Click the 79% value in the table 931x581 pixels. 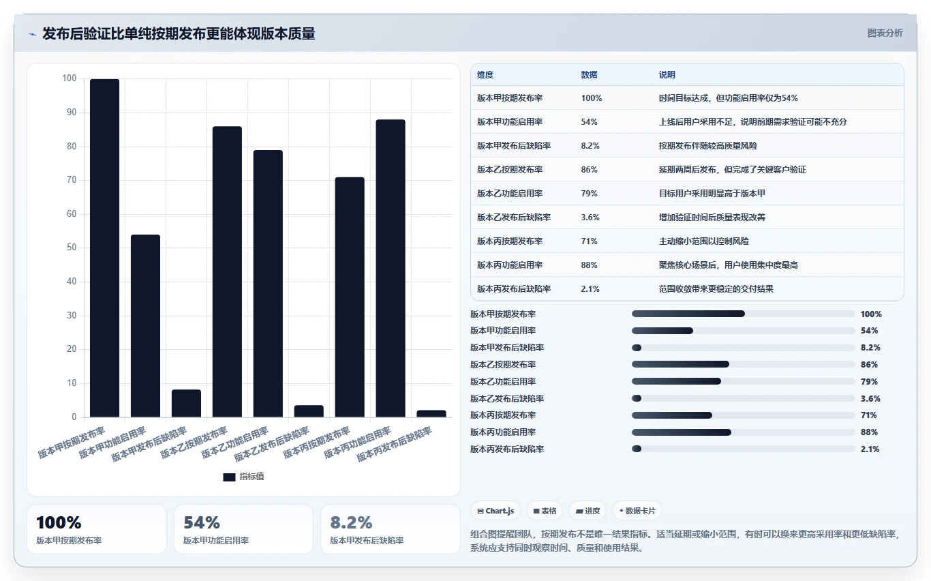[x=589, y=194]
